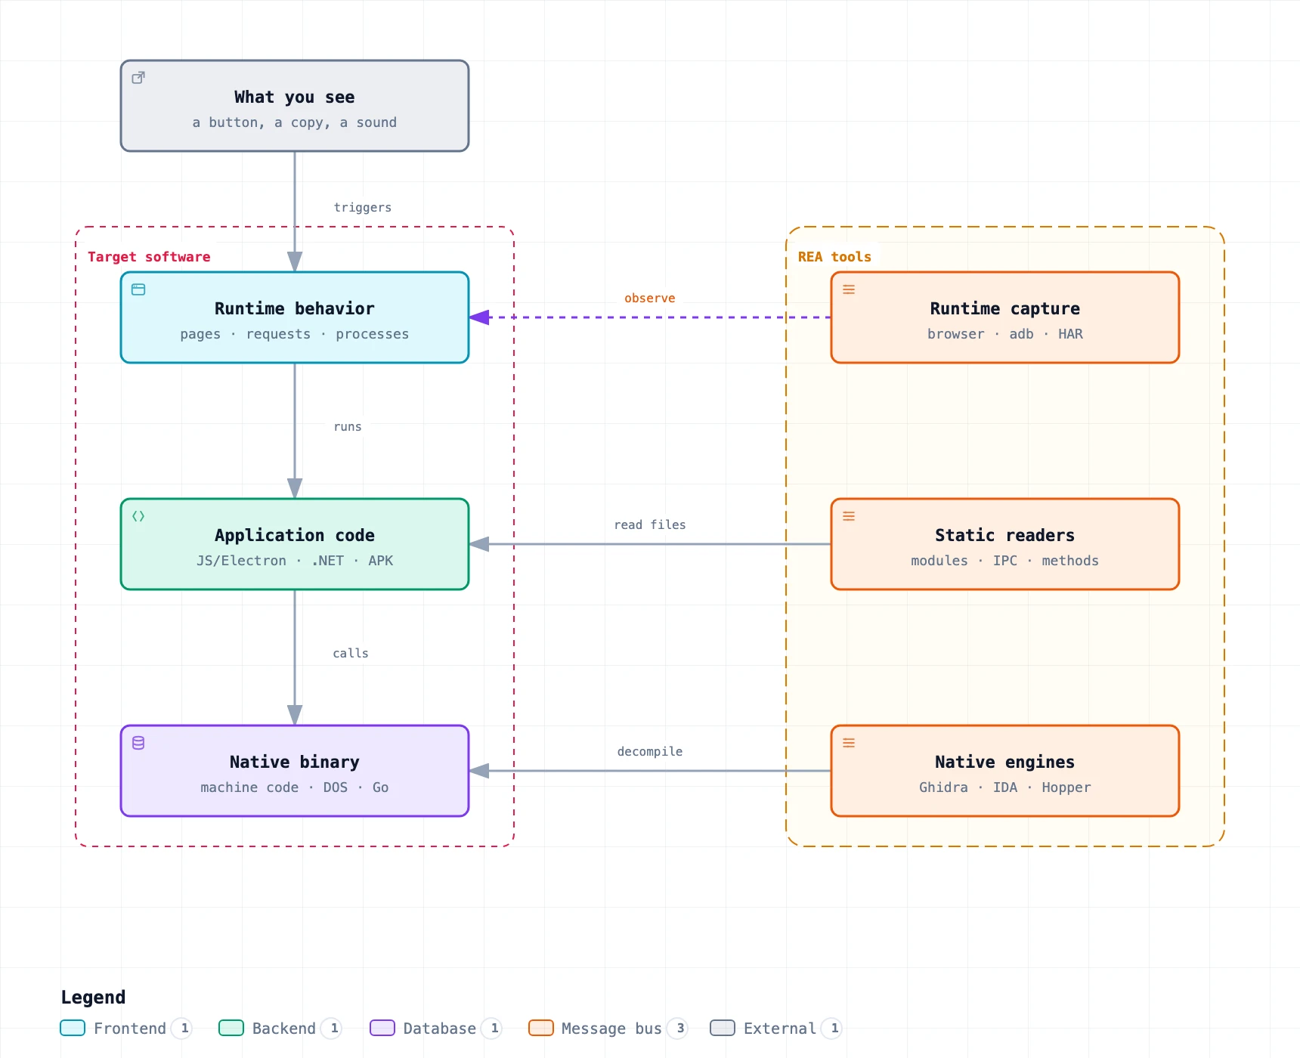Viewport: 1300px width, 1058px height.
Task: Click the text 'JS/Electron · .NET · APK'
Action: coord(295,561)
